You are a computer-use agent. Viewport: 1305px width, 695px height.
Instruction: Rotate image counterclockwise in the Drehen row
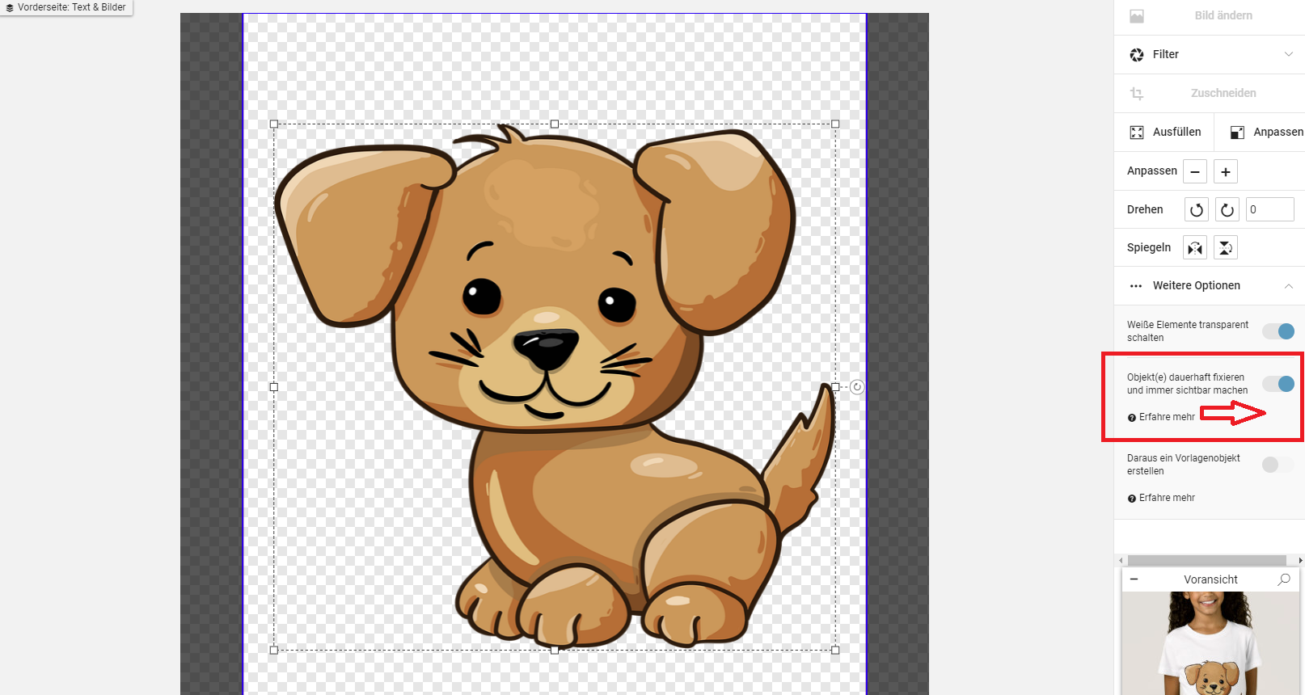(x=1197, y=209)
